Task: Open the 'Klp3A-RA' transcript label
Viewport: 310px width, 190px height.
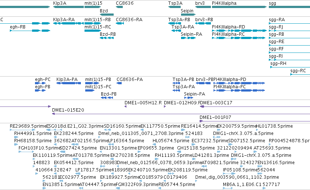Action: click(x=64, y=20)
